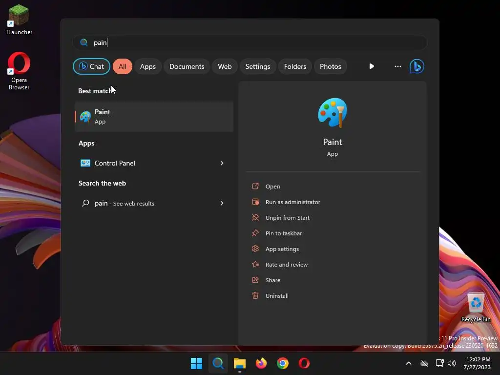Click the Share icon in Paint actions
The width and height of the screenshot is (500, 375).
click(x=255, y=280)
